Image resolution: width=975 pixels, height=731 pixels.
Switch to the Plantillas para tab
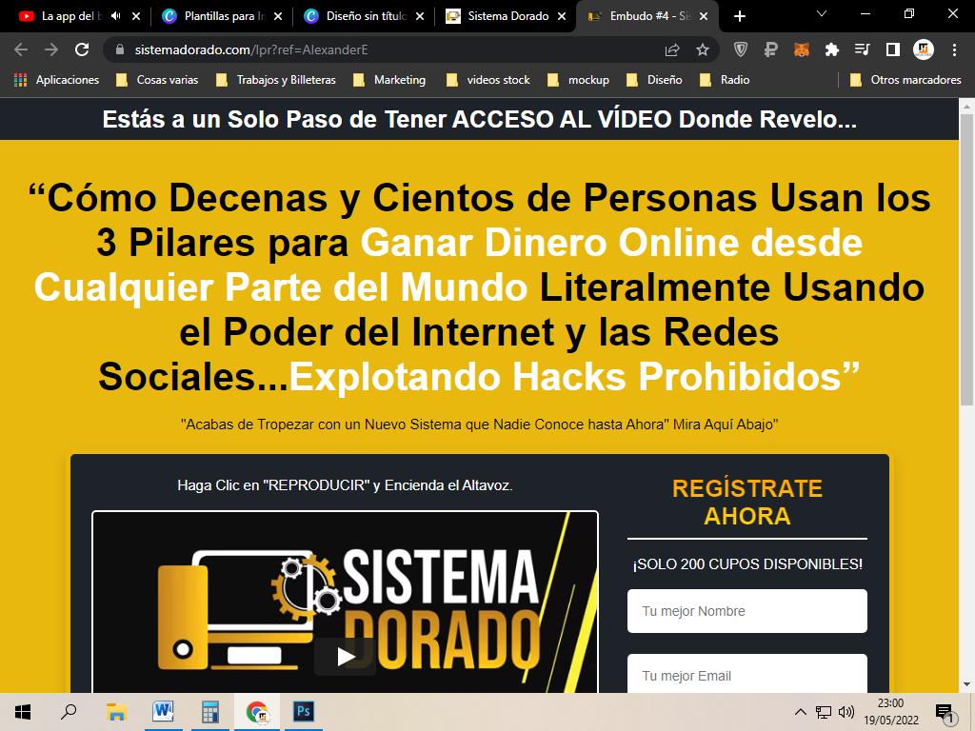pos(219,16)
